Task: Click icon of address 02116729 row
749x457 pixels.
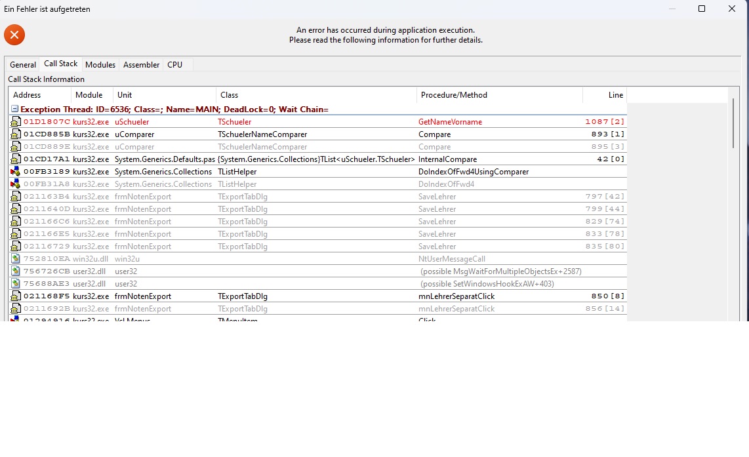Action: pyautogui.click(x=16, y=246)
